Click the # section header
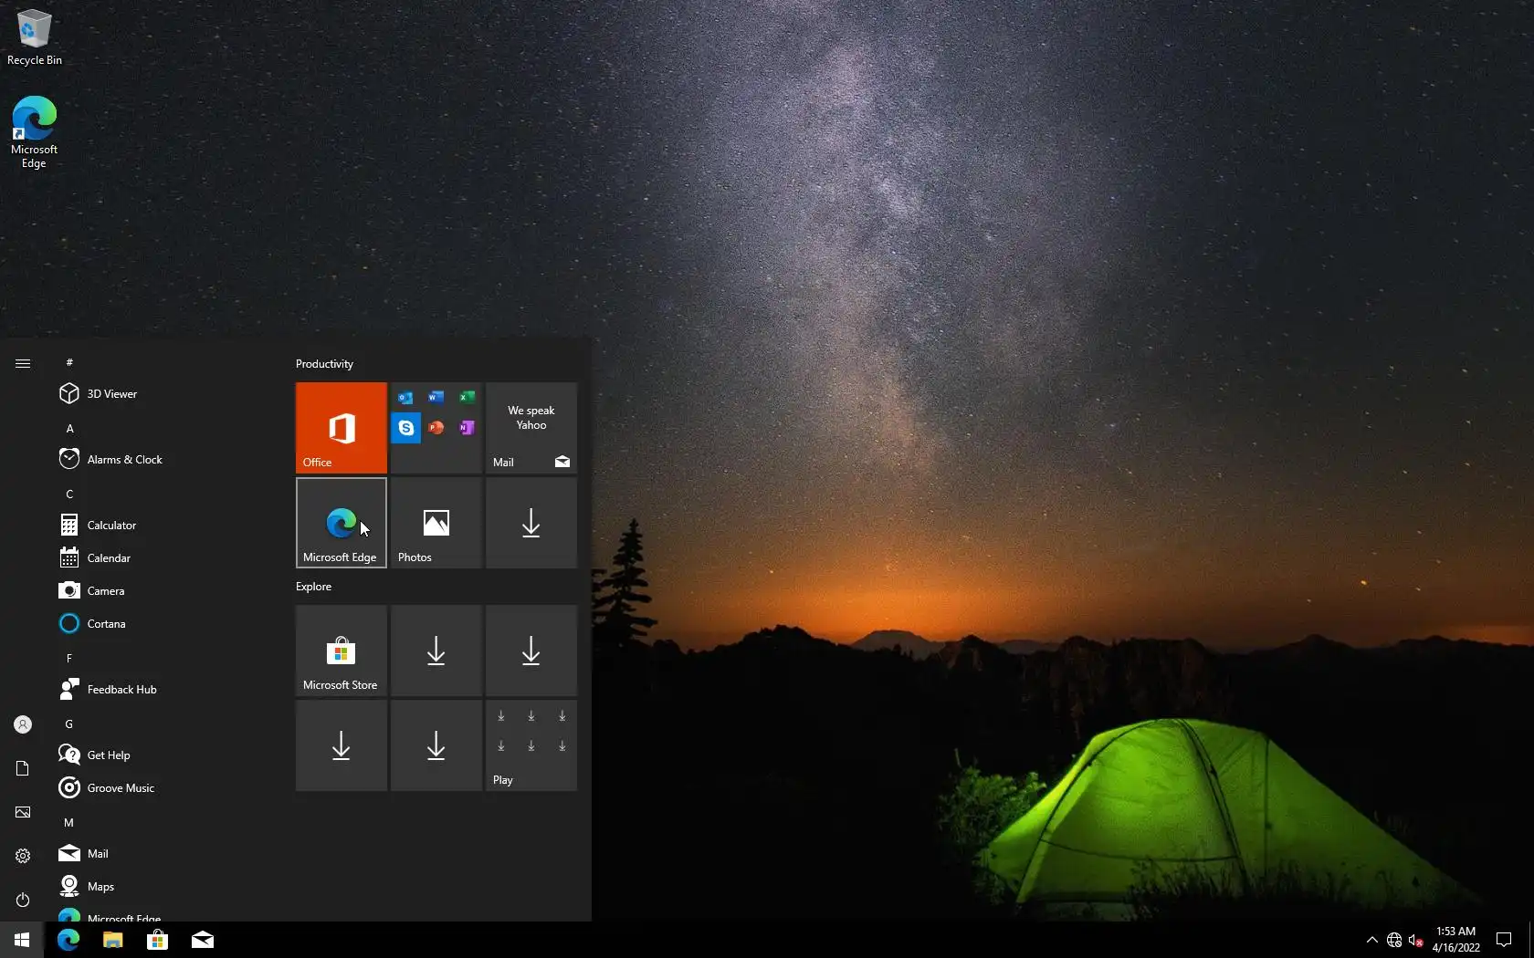 [x=69, y=362]
